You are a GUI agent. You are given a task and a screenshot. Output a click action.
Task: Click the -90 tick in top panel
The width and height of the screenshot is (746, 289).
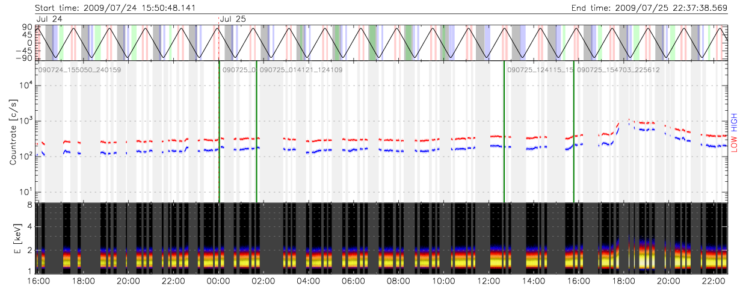coord(23,58)
